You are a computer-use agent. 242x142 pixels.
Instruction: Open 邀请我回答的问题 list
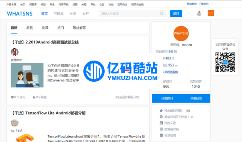pos(176,117)
